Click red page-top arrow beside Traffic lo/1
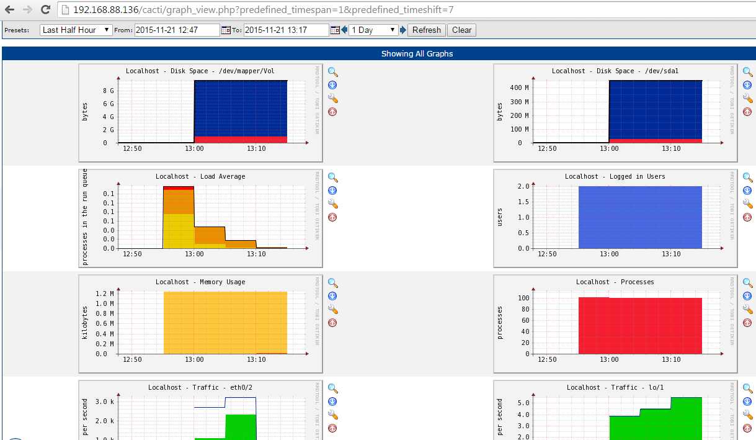This screenshot has width=756, height=440. click(747, 428)
